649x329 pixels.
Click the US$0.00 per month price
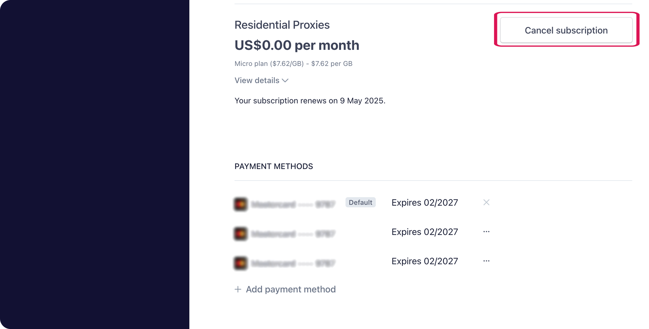click(x=297, y=45)
